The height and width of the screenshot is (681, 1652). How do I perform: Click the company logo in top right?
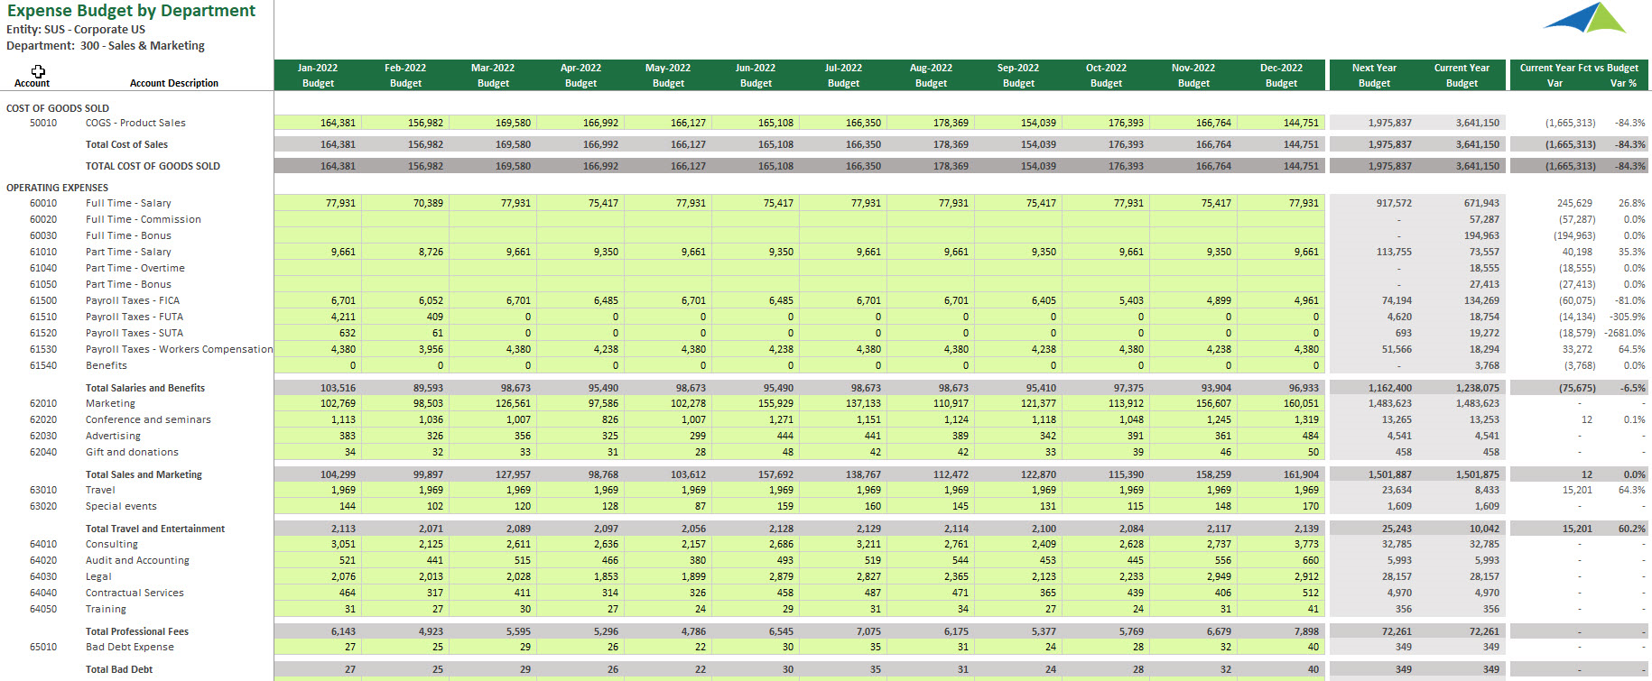coord(1585,18)
